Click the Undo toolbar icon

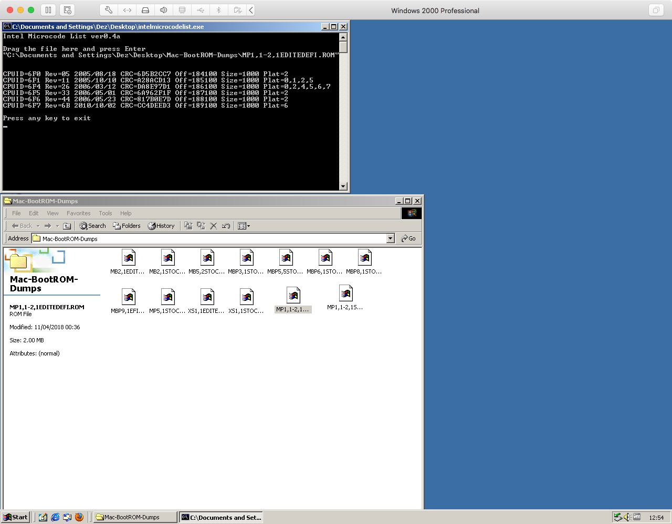[x=226, y=226]
